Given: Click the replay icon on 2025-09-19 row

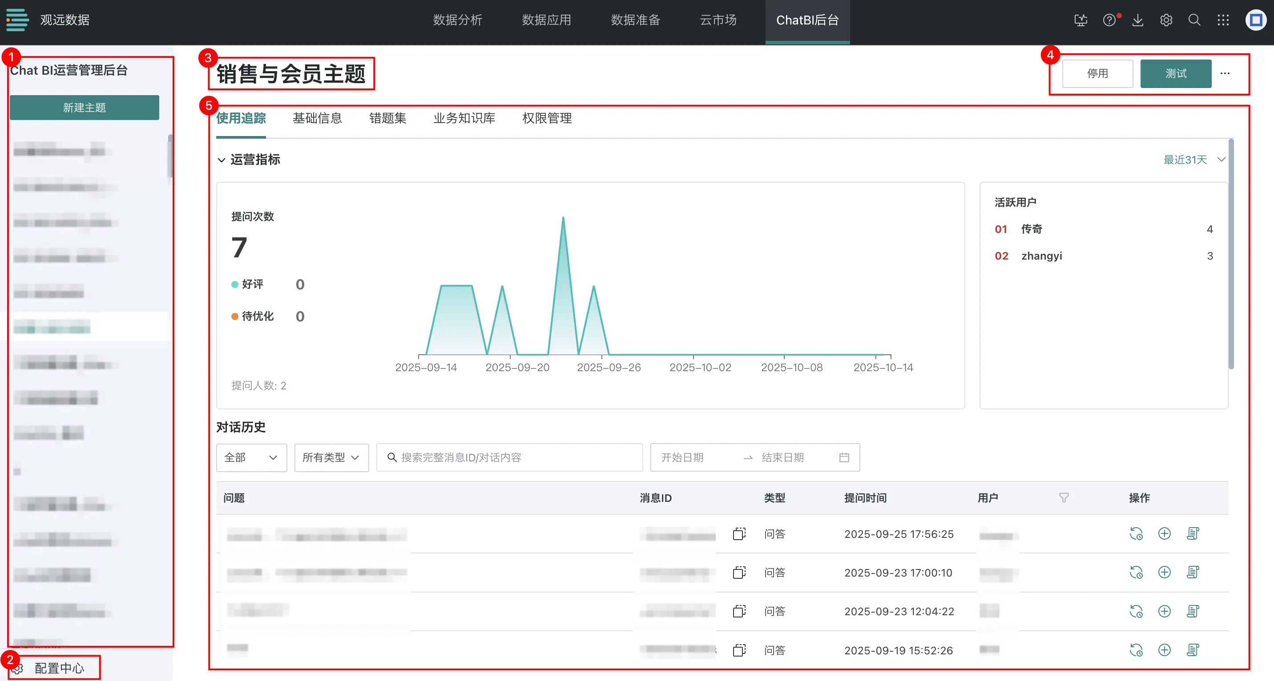Looking at the screenshot, I should click(1136, 650).
